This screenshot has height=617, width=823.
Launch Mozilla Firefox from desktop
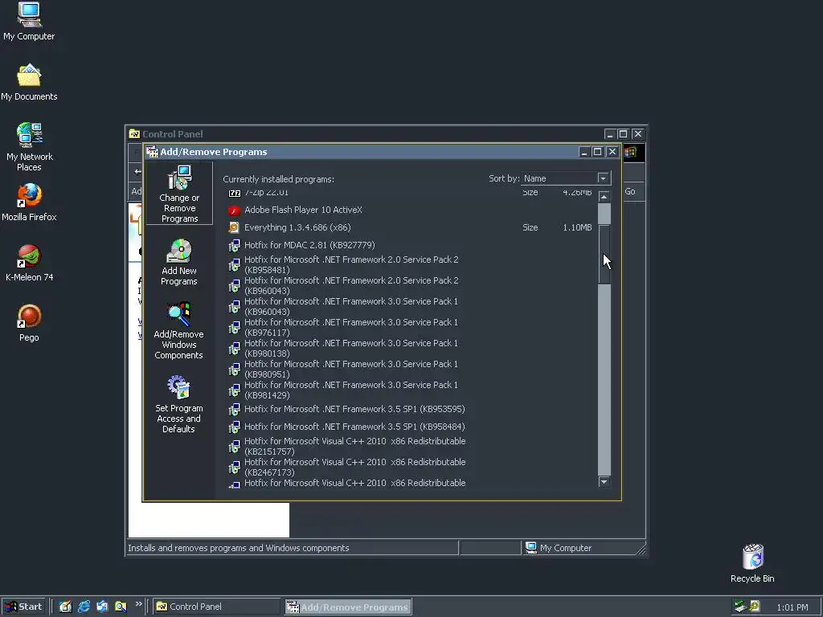pyautogui.click(x=29, y=202)
